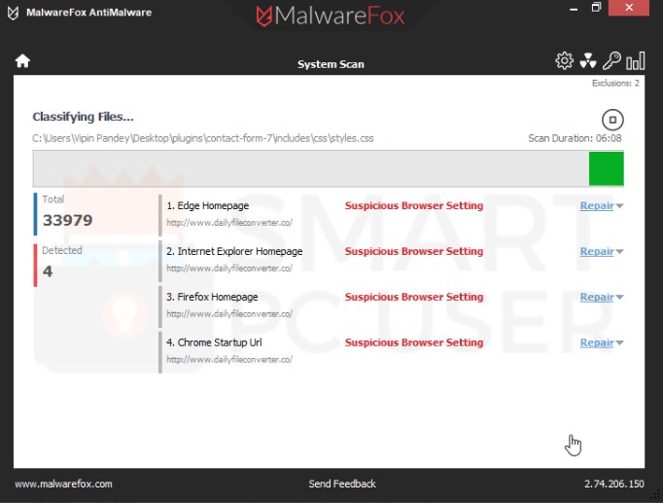Open the settings gear icon
663x503 pixels.
(564, 61)
